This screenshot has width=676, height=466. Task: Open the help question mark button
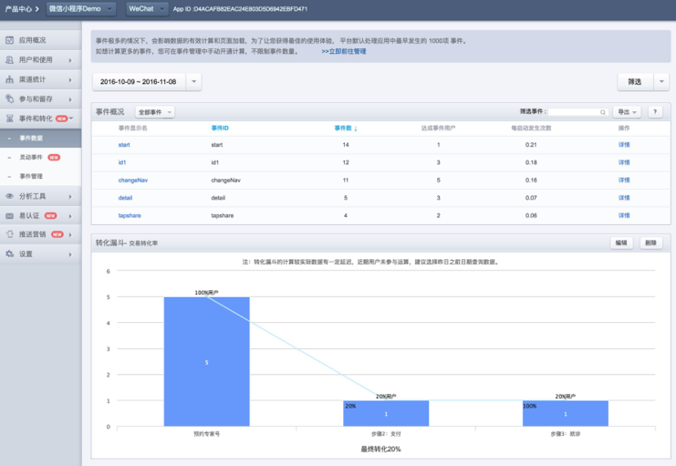click(655, 112)
